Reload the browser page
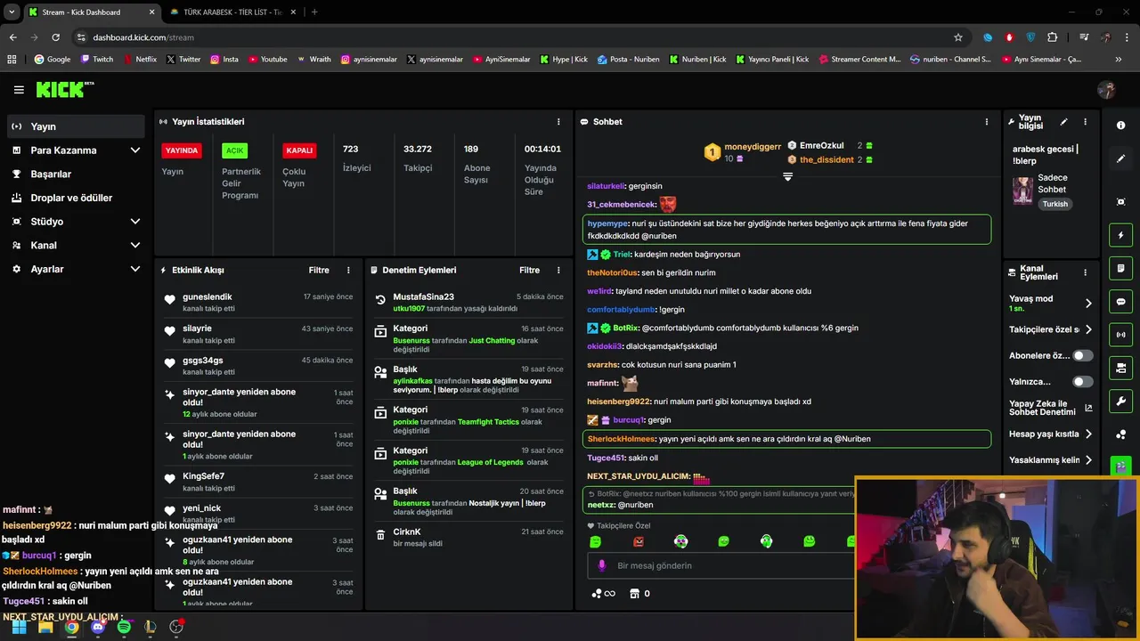 (x=55, y=37)
